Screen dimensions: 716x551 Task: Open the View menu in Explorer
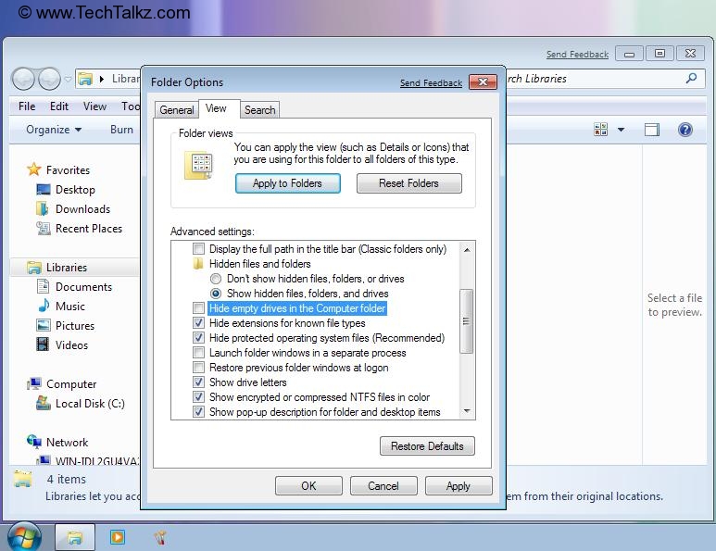94,106
